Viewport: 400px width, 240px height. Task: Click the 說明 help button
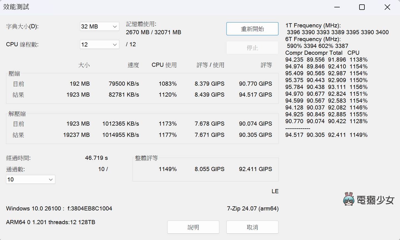coord(193,227)
